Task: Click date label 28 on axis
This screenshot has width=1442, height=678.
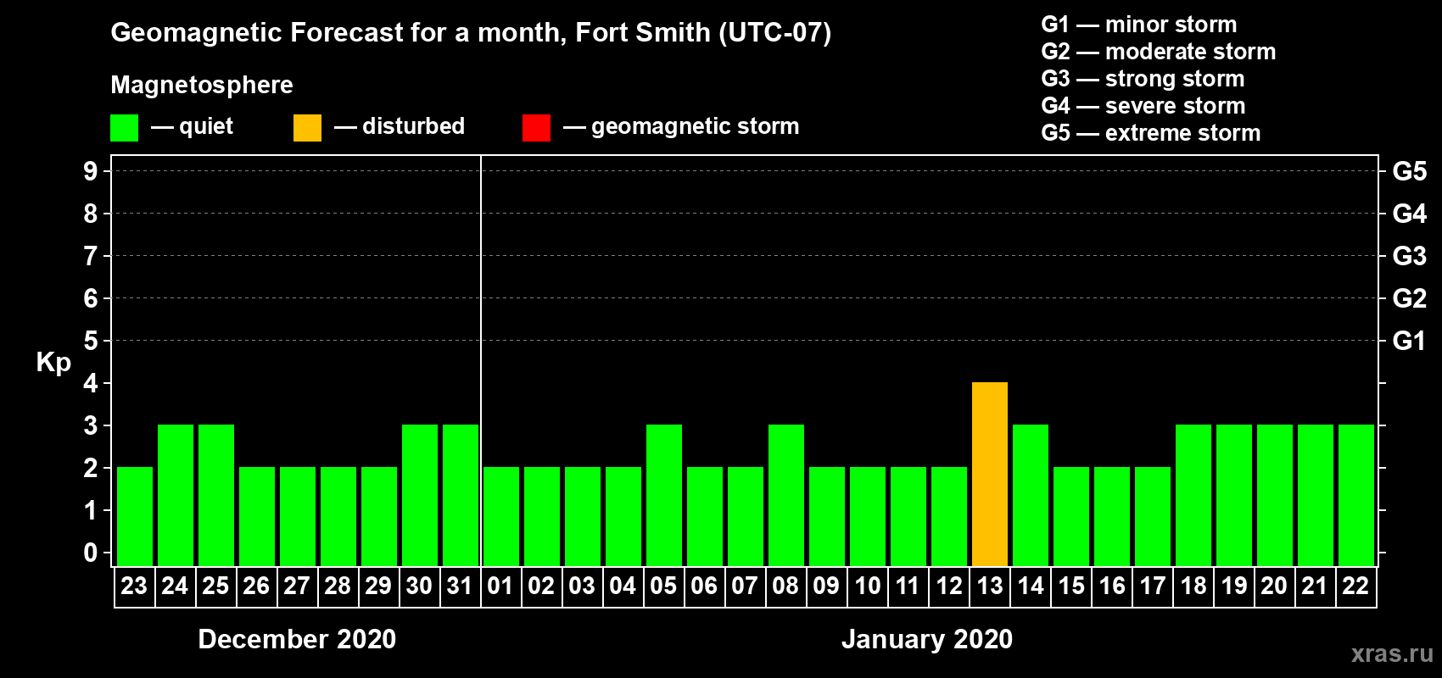Action: click(x=338, y=586)
